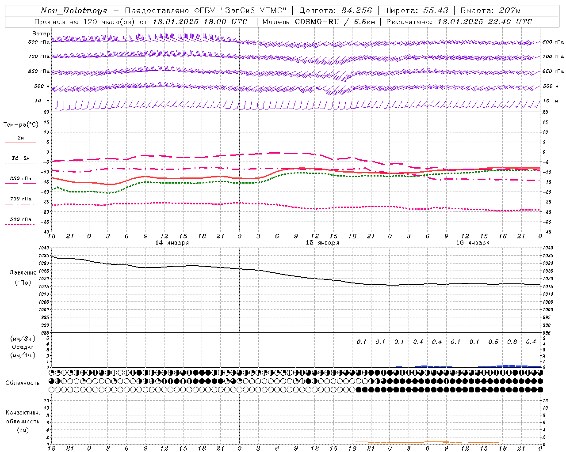Screen dimensions: 566x452
Task: Click the 'Тем-ра(°C)' temperature heading
Action: (x=21, y=125)
